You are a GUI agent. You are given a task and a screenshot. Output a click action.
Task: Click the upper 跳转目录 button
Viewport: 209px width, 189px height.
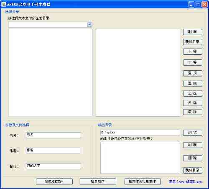193,42
